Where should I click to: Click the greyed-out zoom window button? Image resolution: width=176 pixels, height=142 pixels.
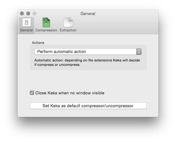pyautogui.click(x=34, y=13)
